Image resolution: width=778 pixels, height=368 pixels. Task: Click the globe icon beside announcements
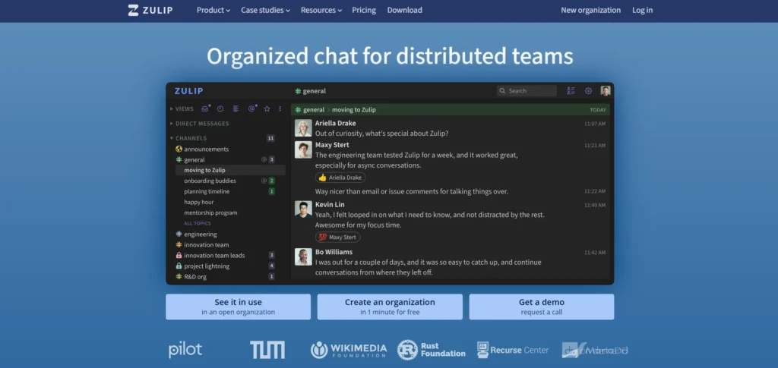179,149
